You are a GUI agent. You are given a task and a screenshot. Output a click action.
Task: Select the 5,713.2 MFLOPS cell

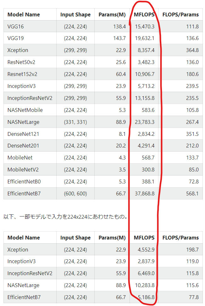pyautogui.click(x=145, y=86)
